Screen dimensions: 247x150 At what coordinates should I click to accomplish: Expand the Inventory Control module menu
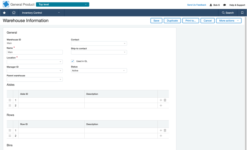click(x=41, y=13)
